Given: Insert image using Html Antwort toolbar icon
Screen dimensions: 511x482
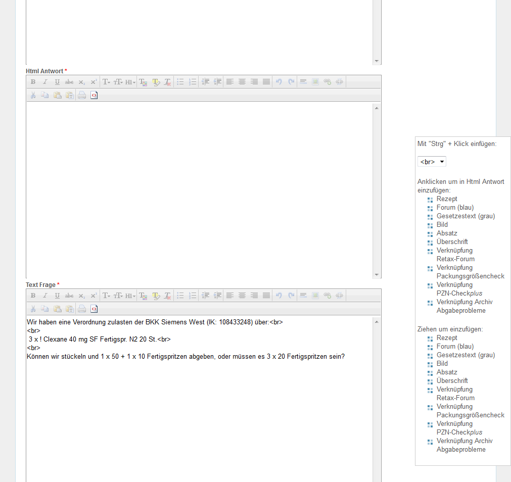Looking at the screenshot, I should click(315, 82).
